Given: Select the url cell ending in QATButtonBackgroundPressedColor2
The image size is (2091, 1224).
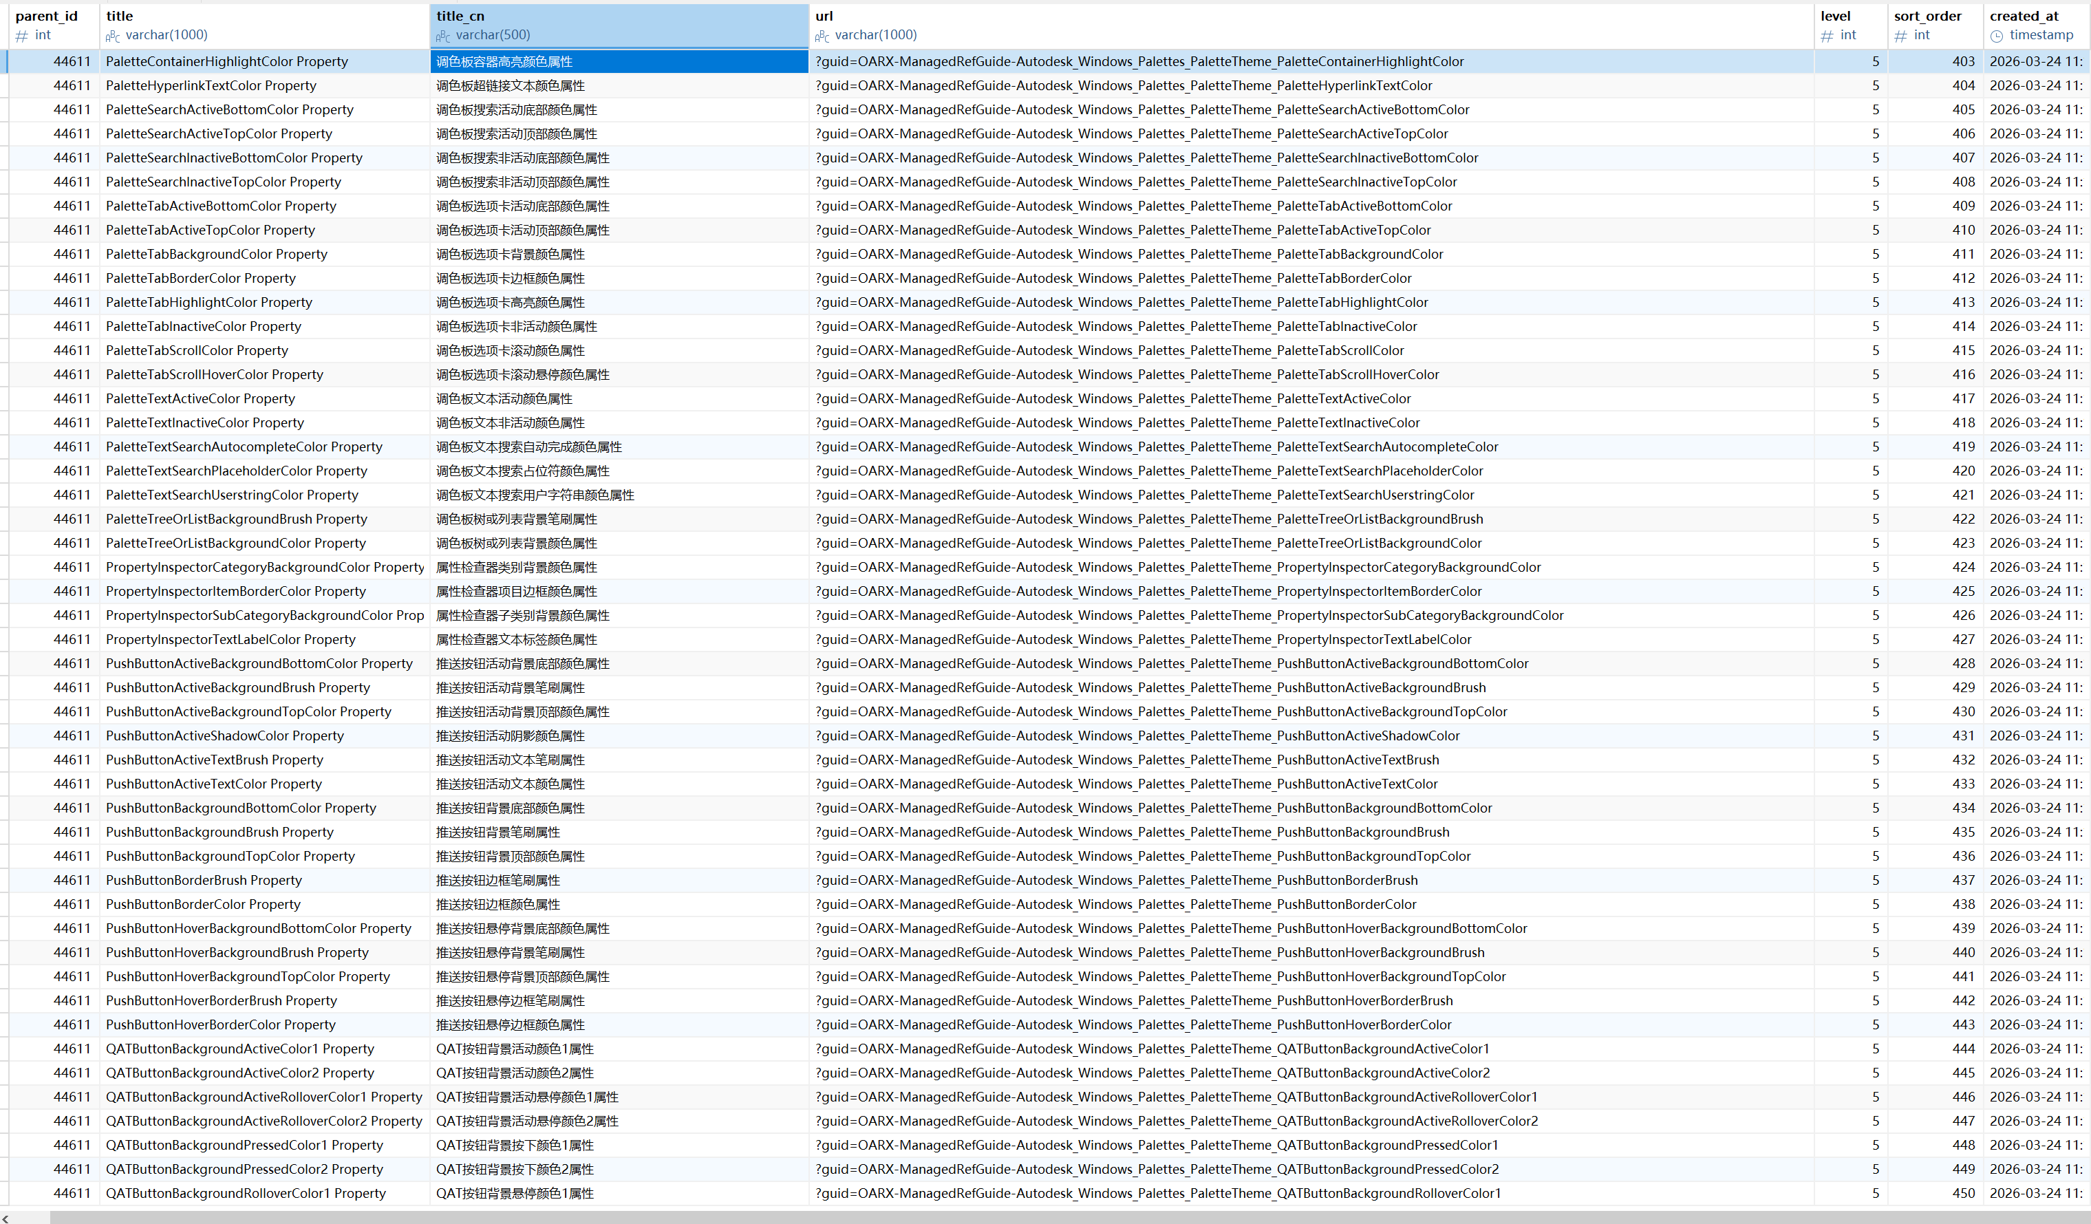Looking at the screenshot, I should coord(1157,1169).
